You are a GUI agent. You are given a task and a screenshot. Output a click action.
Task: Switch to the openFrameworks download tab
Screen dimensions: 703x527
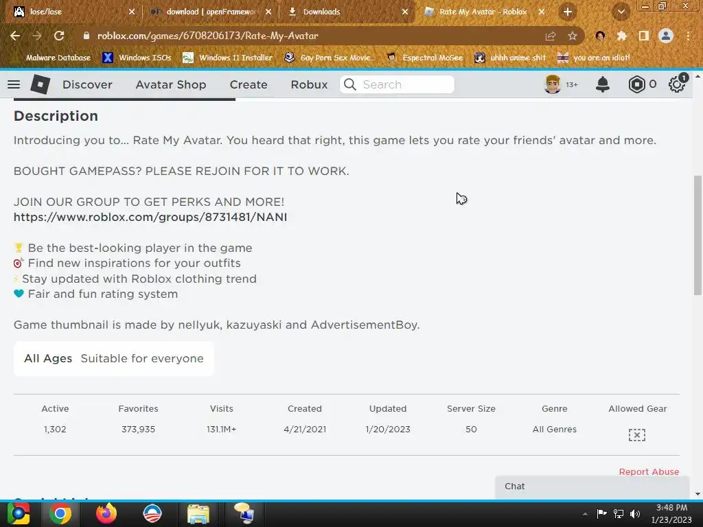[x=211, y=12]
